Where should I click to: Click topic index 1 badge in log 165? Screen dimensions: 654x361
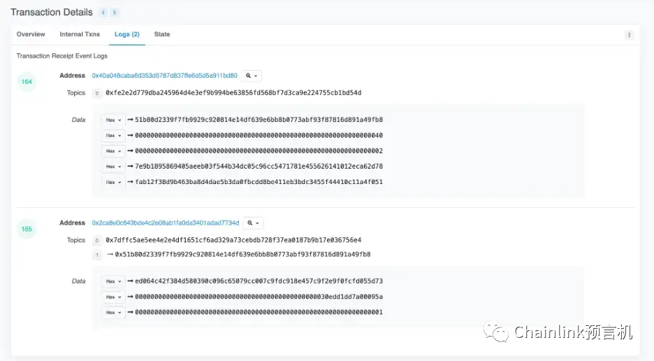coord(96,255)
